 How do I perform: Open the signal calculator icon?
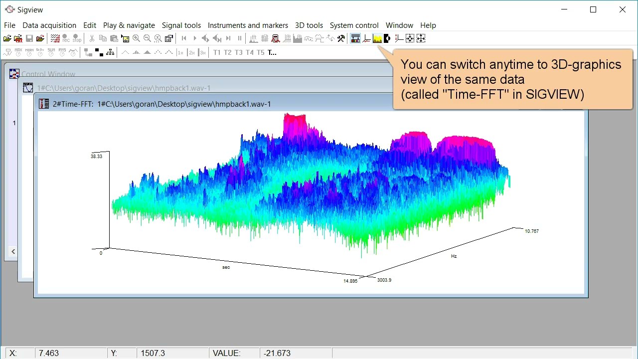(x=275, y=38)
